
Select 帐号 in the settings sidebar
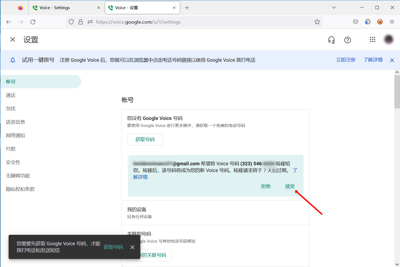pyautogui.click(x=41, y=82)
